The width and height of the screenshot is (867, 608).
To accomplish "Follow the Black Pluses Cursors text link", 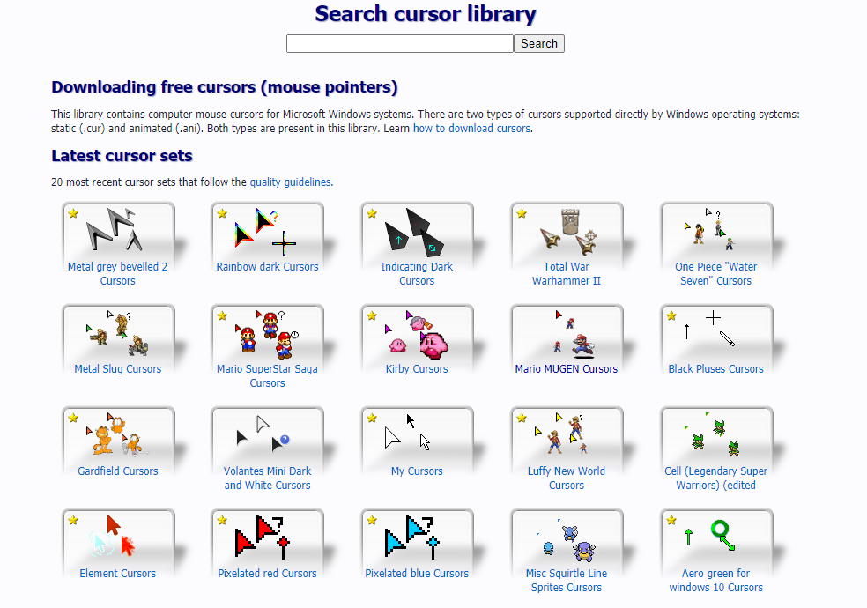I will tap(715, 368).
